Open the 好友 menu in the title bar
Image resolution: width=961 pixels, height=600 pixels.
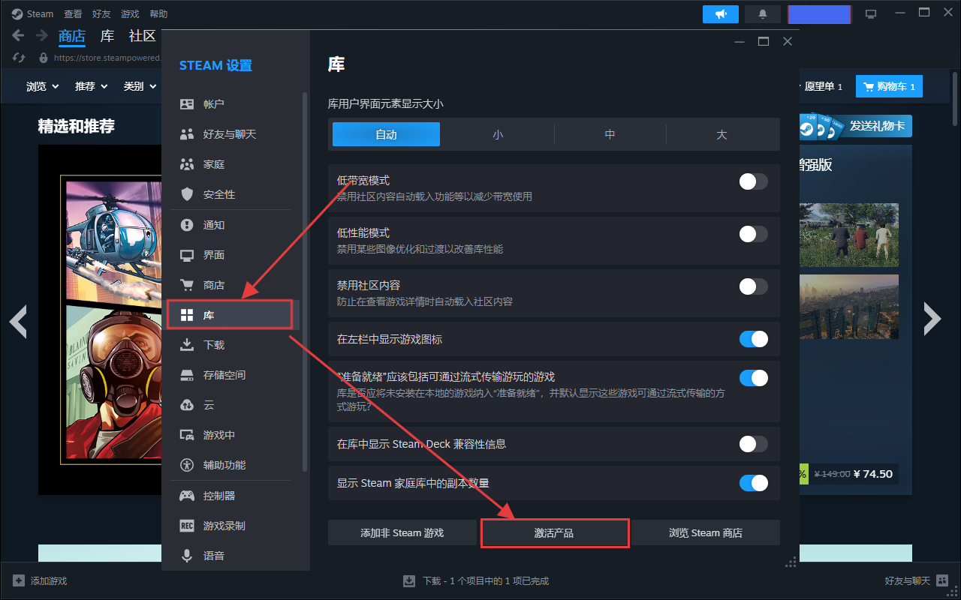click(101, 14)
